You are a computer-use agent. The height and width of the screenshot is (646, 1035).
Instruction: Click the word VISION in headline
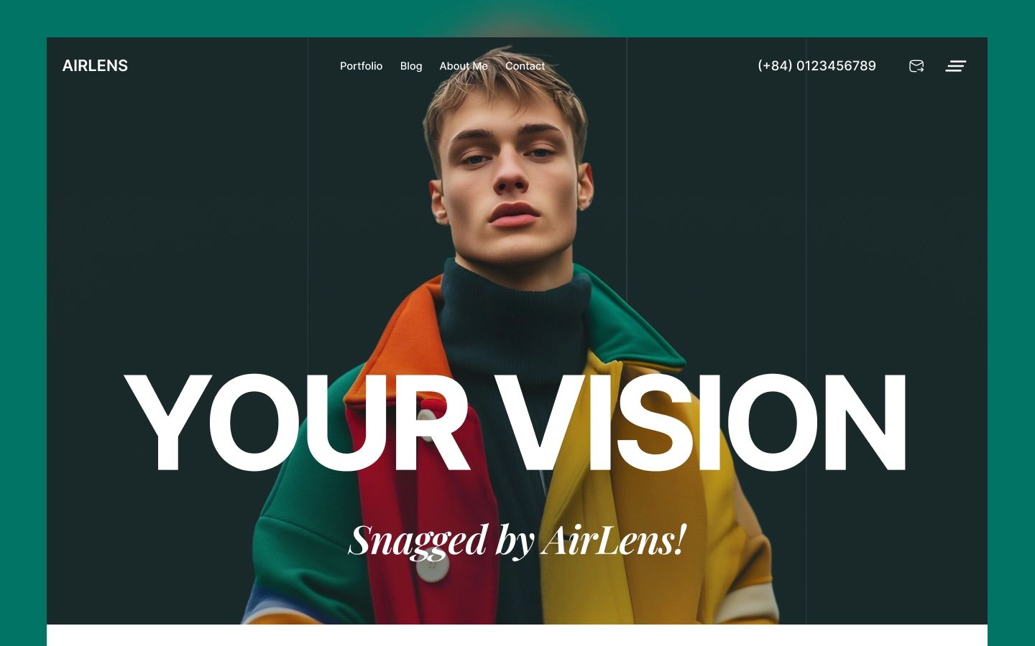(x=702, y=422)
